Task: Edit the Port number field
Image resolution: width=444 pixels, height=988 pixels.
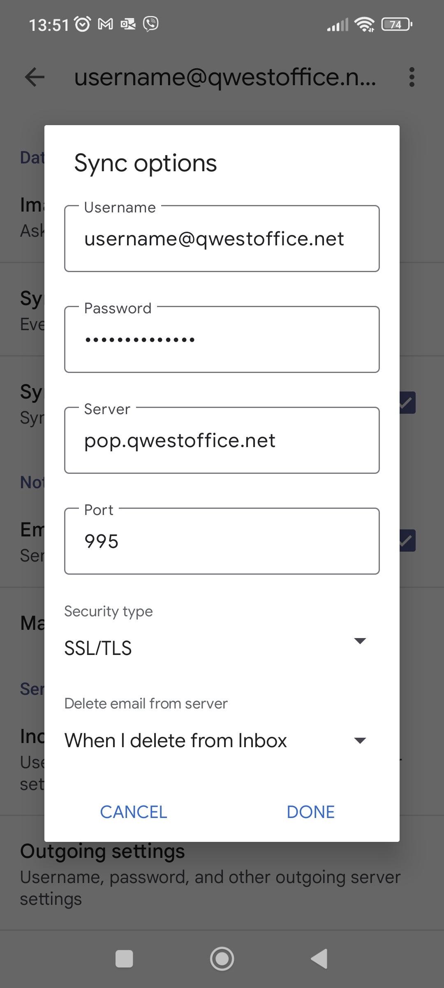Action: (x=222, y=541)
